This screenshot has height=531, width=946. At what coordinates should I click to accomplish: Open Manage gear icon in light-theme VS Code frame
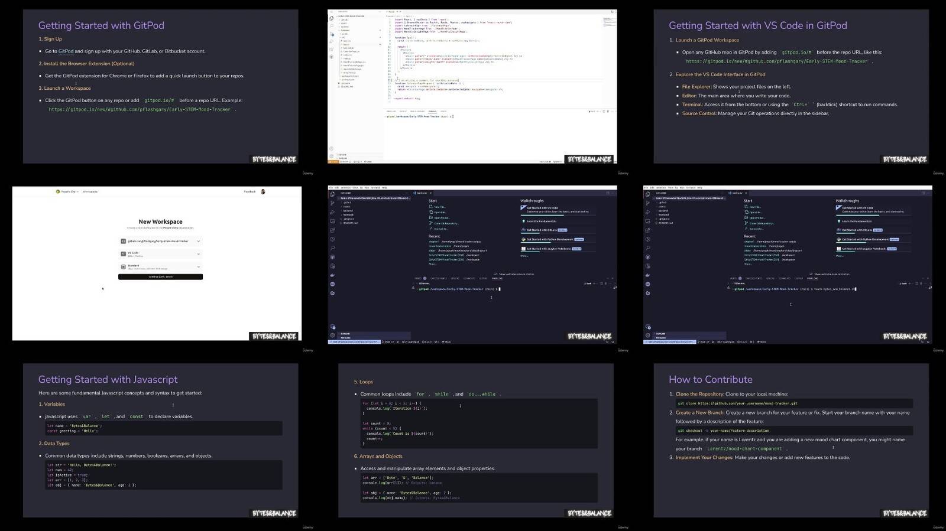[x=332, y=156]
